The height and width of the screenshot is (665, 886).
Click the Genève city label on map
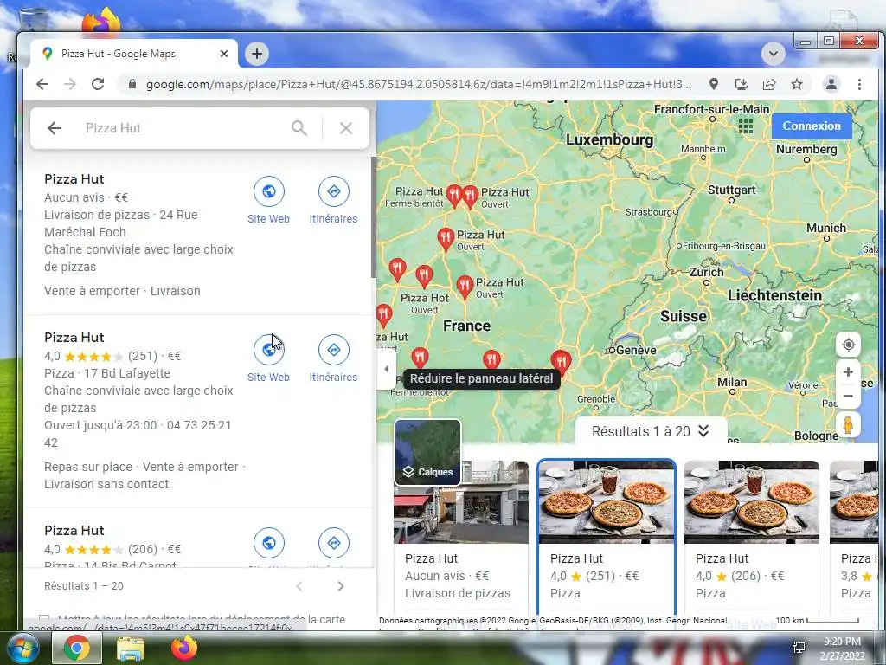(x=636, y=350)
